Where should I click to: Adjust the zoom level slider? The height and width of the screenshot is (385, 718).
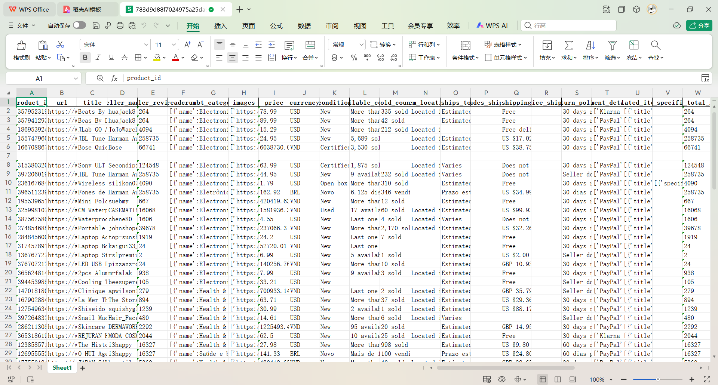click(657, 379)
